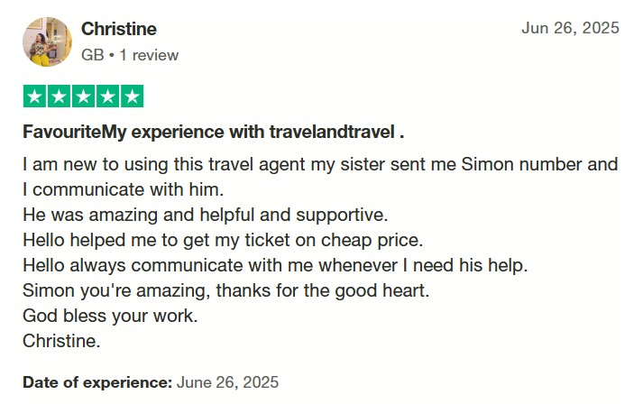Screen dimensions: 643x404
Task: Select the fifth green rating star
Action: 132,96
